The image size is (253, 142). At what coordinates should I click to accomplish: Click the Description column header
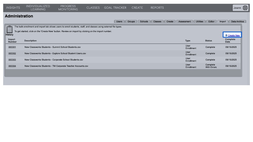pyautogui.click(x=30, y=41)
